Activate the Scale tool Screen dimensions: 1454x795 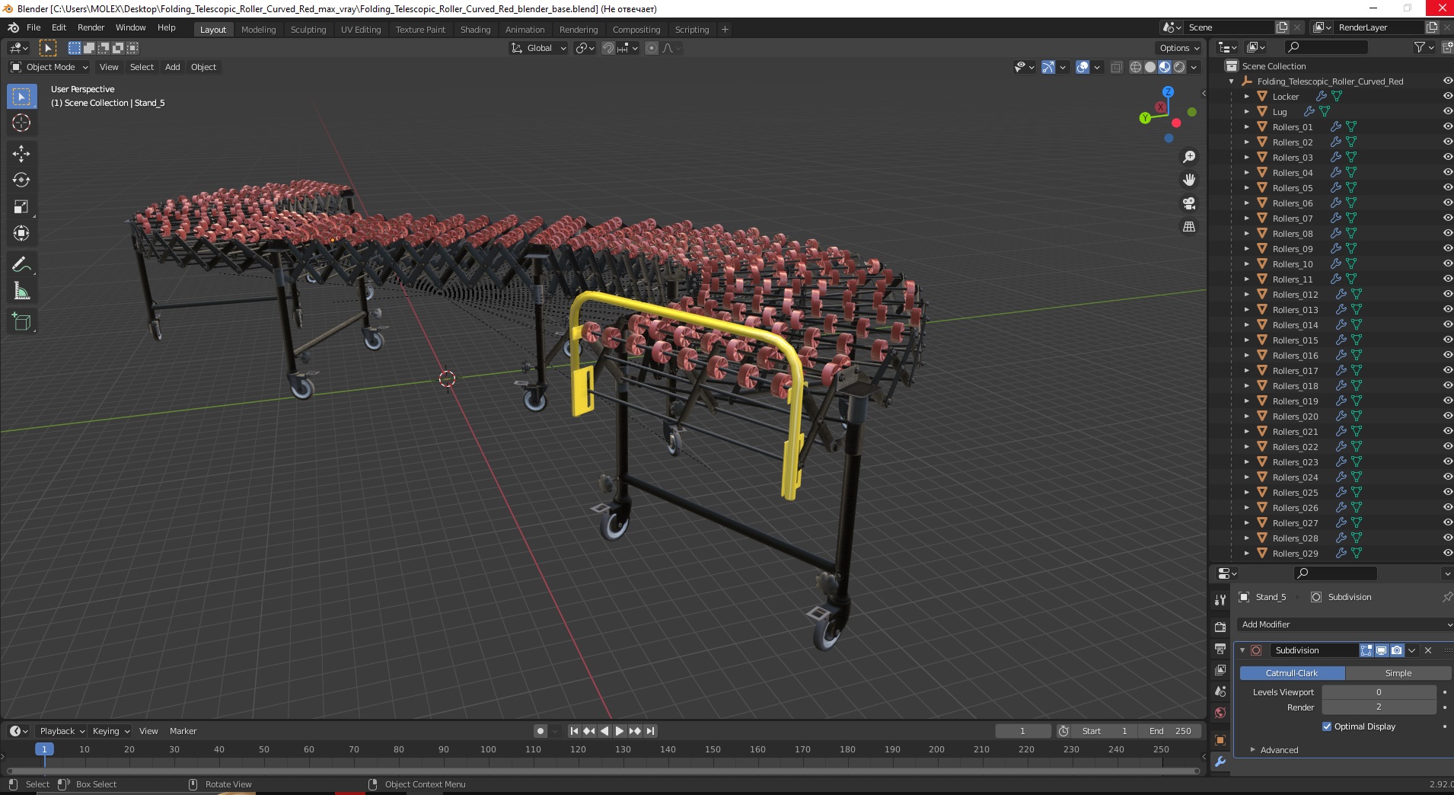click(x=21, y=206)
